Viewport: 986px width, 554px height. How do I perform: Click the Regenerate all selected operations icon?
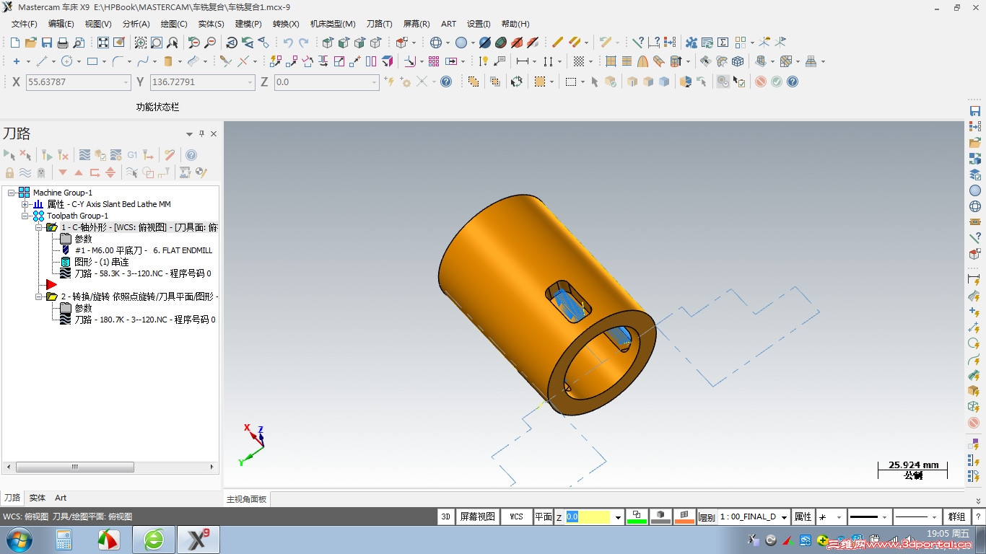[x=47, y=154]
